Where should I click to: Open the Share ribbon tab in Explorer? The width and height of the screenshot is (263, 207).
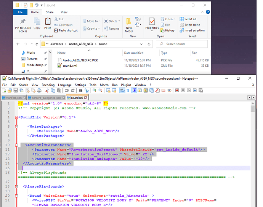(50, 12)
